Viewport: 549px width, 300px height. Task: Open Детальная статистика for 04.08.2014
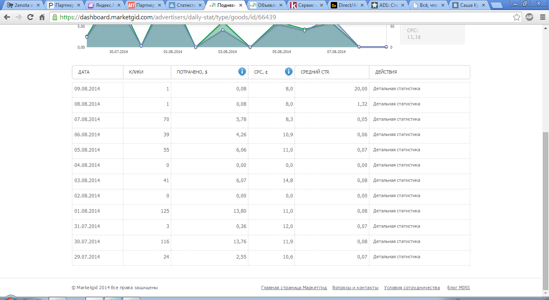[x=397, y=165]
